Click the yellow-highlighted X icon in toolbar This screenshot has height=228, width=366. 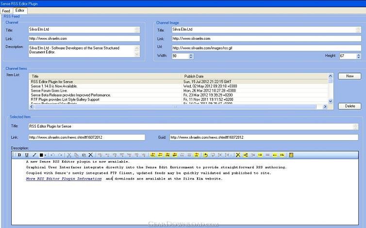click(238, 155)
